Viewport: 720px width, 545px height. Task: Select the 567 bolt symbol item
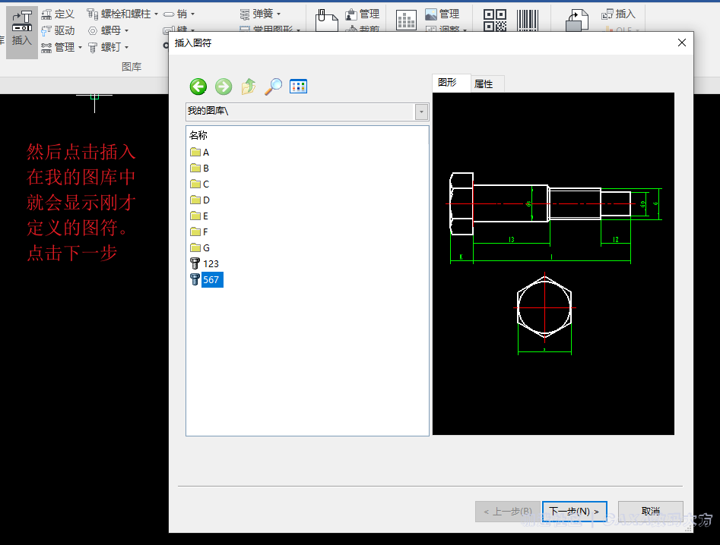pos(211,280)
